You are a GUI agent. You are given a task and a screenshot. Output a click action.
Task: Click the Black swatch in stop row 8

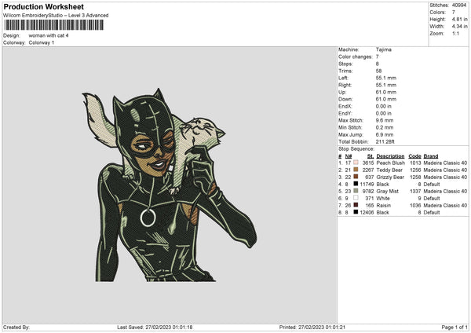point(356,212)
